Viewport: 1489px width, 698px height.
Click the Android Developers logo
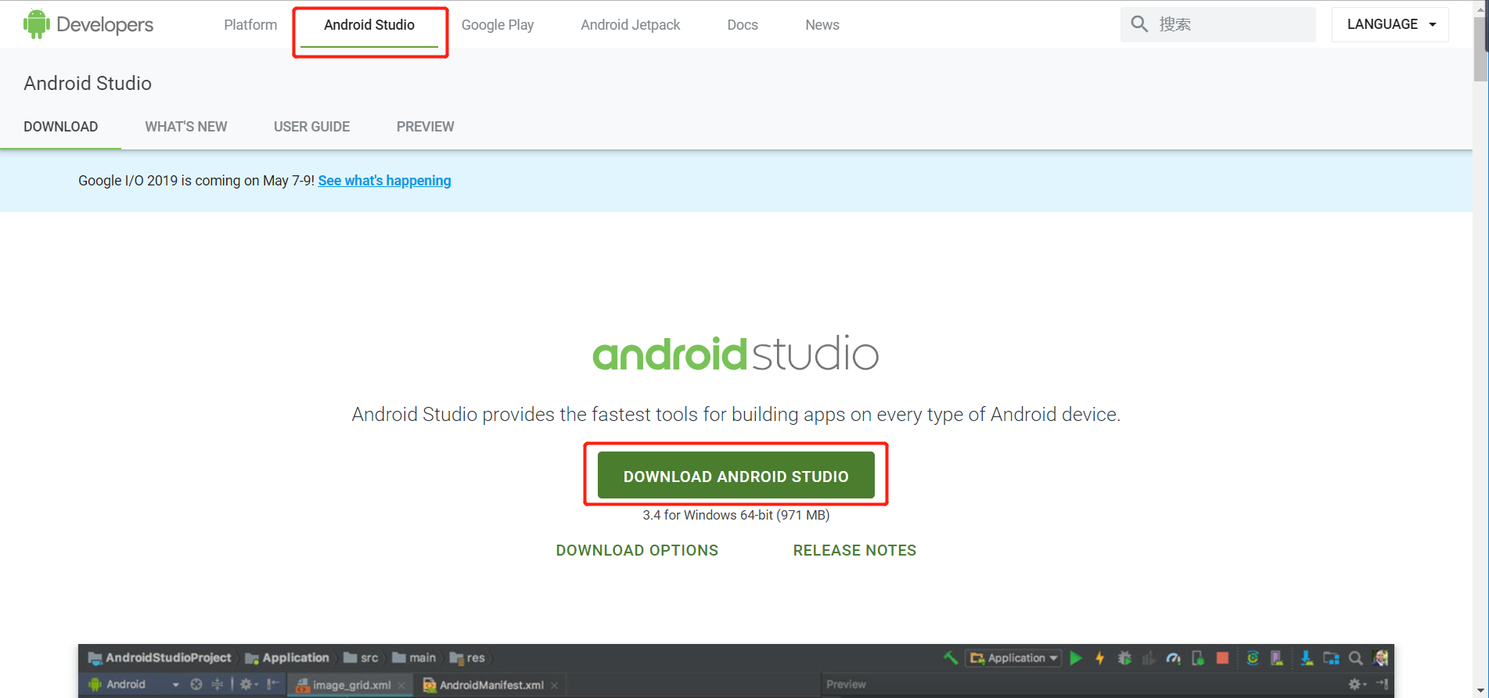(x=88, y=24)
